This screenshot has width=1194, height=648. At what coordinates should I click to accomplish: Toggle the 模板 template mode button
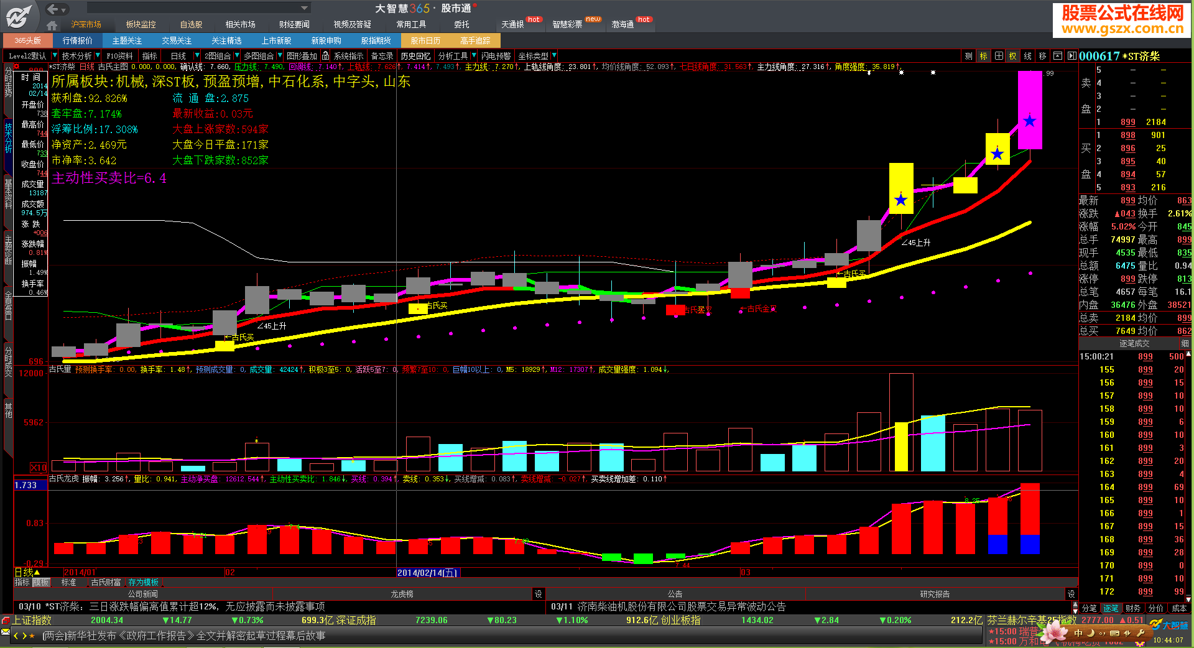[42, 583]
